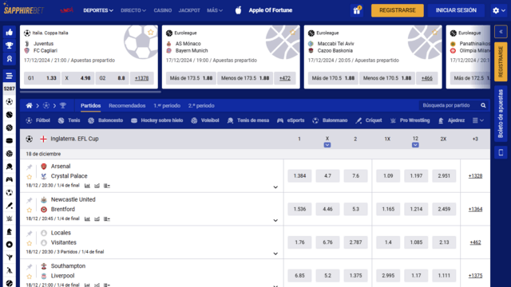Favorite the AS Mónaco vs Bayern Munich card
511x287 pixels.
(292, 32)
